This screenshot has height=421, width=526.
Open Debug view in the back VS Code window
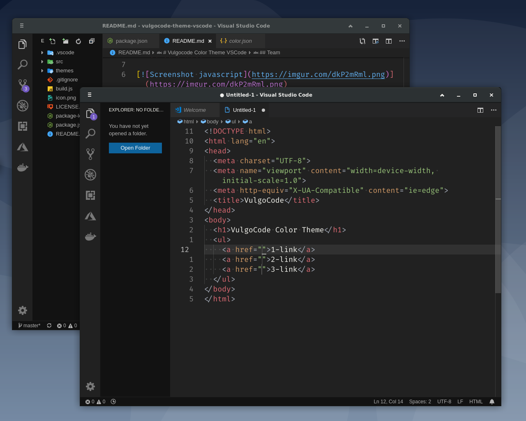pos(23,106)
